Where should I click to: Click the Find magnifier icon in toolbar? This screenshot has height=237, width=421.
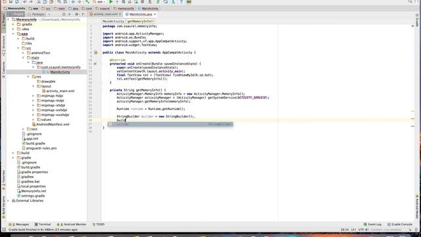(x=59, y=2)
